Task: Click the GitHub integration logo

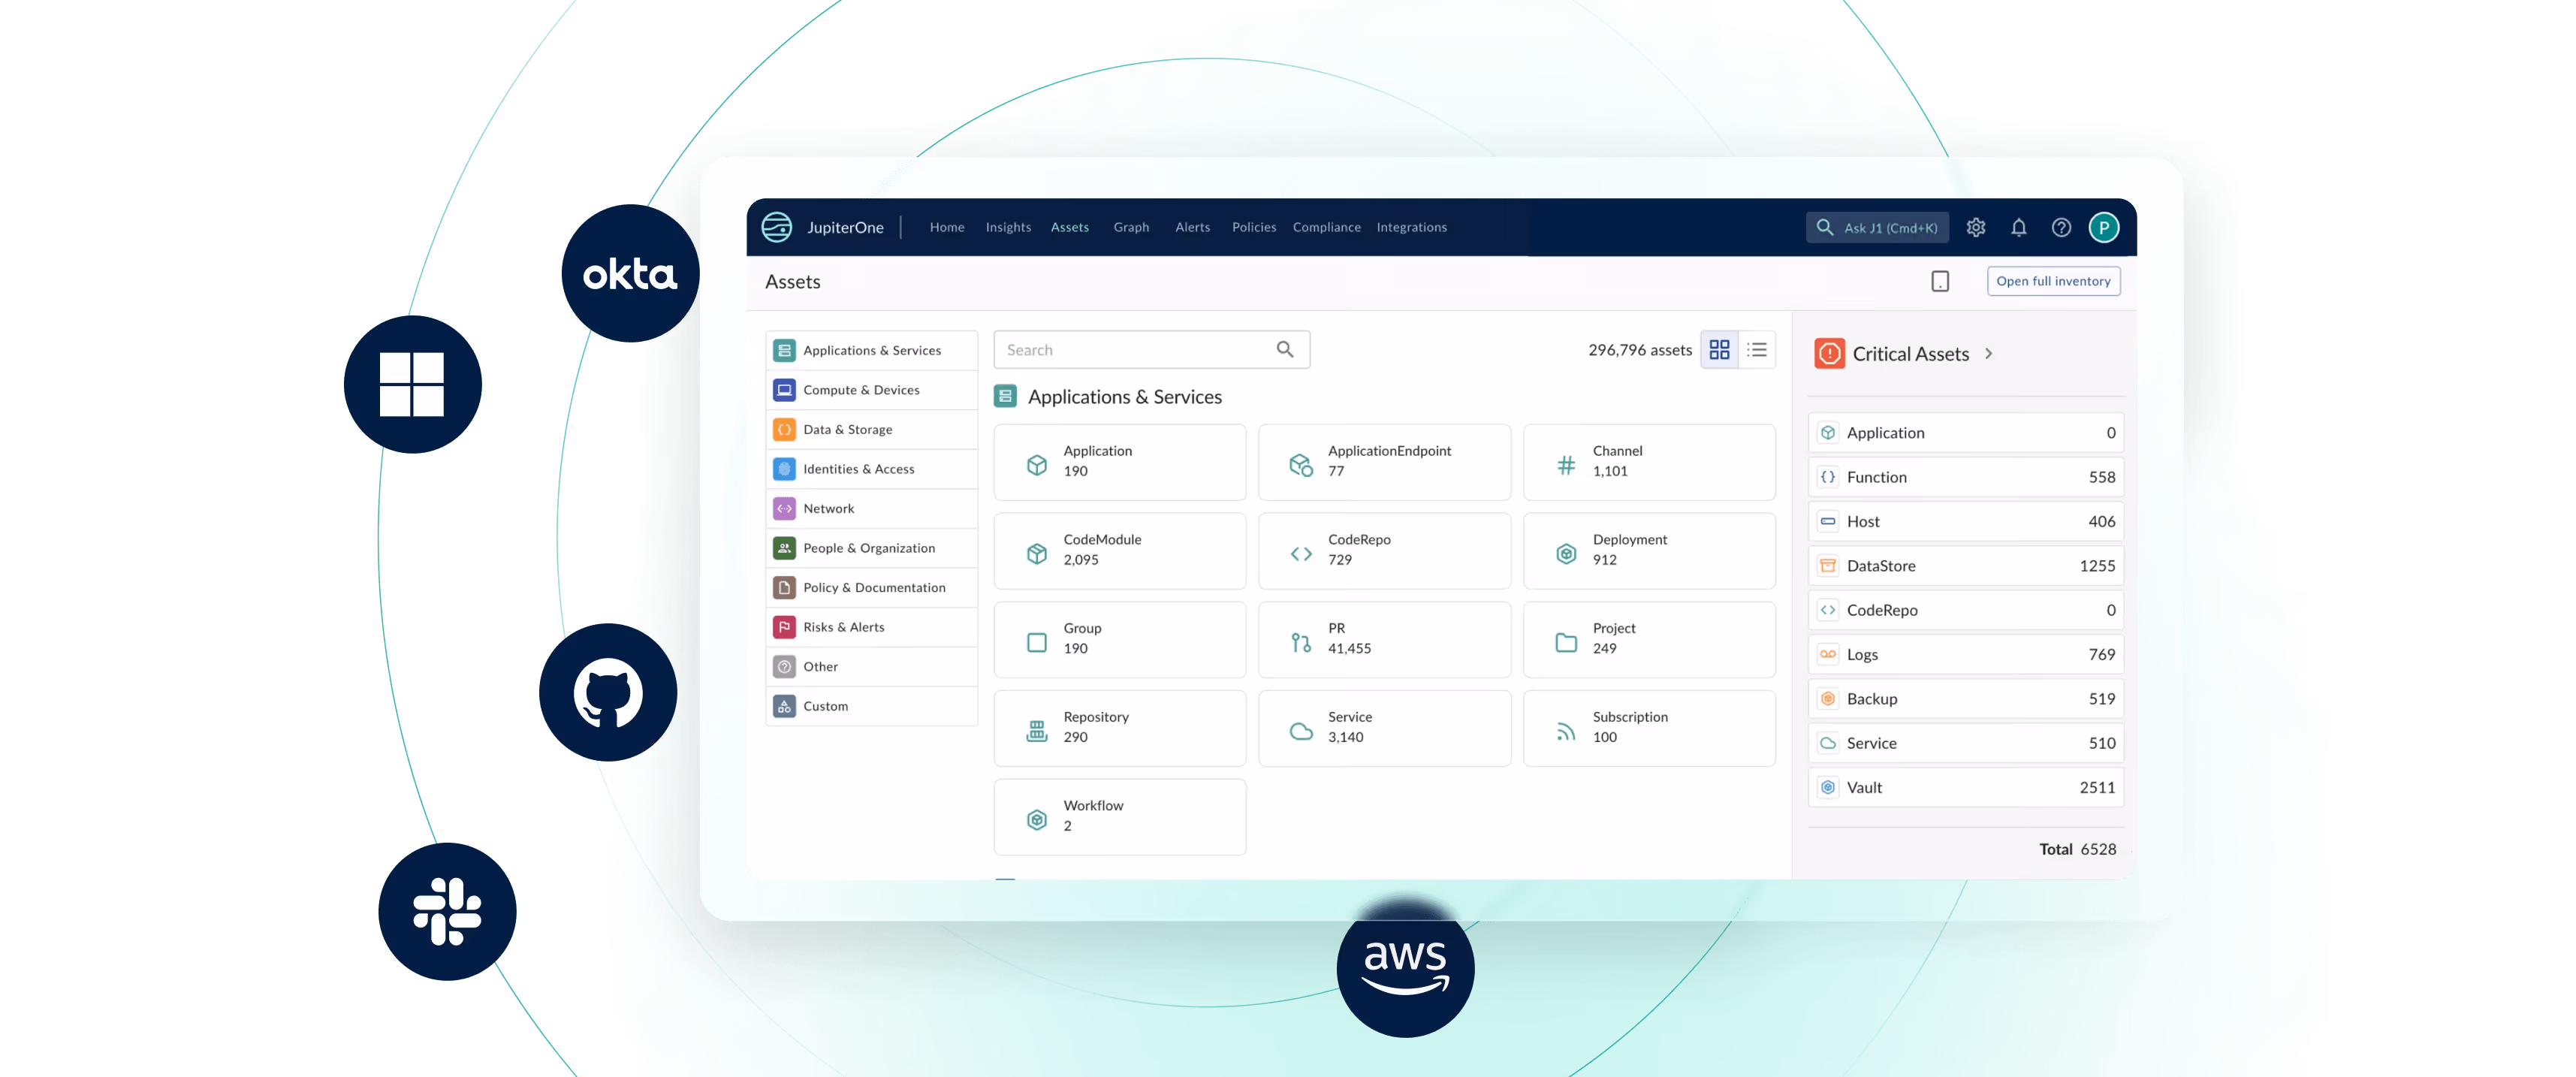Action: click(x=608, y=692)
